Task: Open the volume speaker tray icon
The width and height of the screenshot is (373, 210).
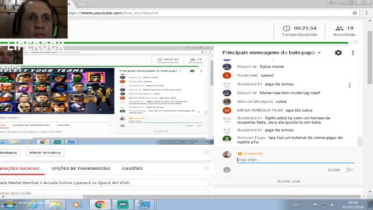Action: 333,205
